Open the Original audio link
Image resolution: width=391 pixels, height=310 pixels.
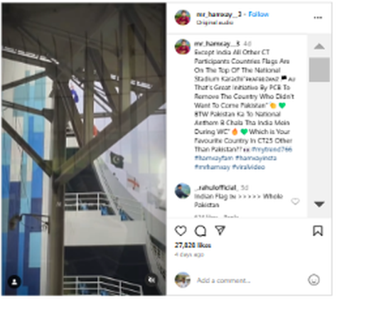tap(215, 23)
